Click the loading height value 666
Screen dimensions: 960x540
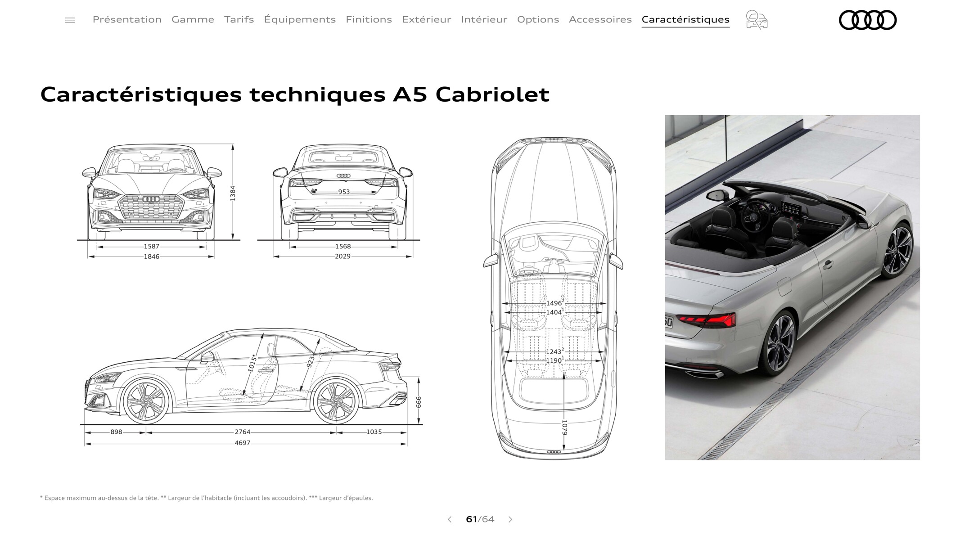click(419, 402)
